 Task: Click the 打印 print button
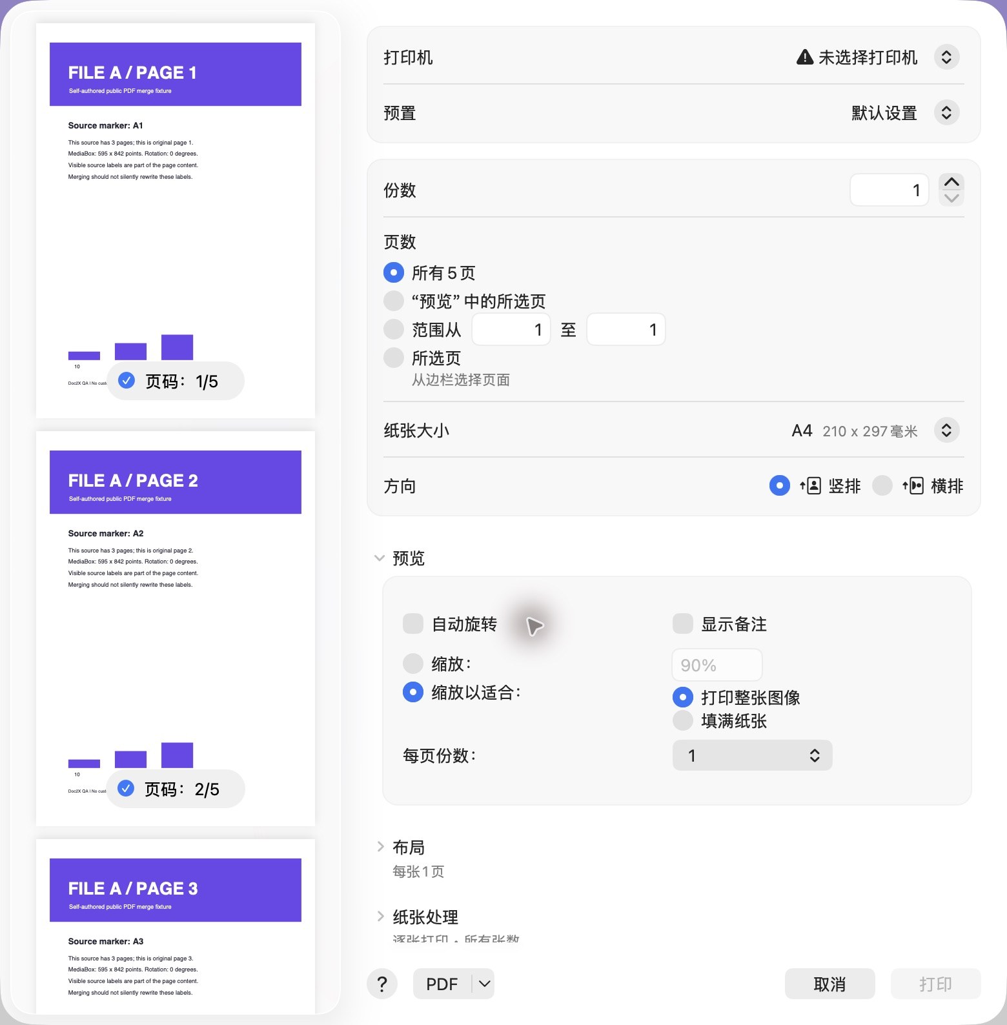coord(935,984)
